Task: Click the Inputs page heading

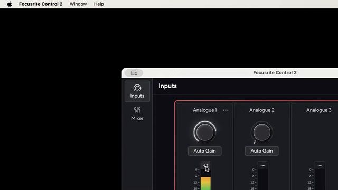Action: click(x=167, y=86)
